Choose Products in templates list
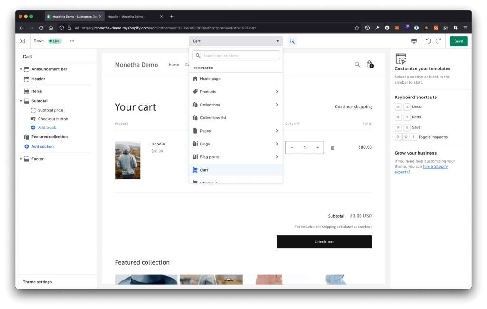Viewport: 487px width, 309px height. click(x=208, y=92)
